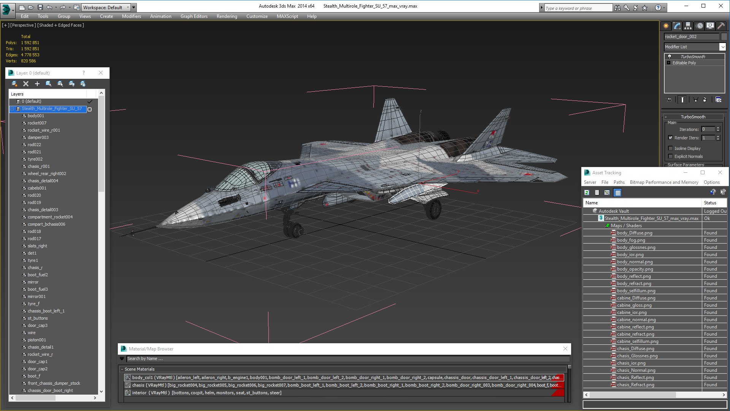This screenshot has width=730, height=411.
Task: Click the Perspective viewport label
Action: (23, 25)
